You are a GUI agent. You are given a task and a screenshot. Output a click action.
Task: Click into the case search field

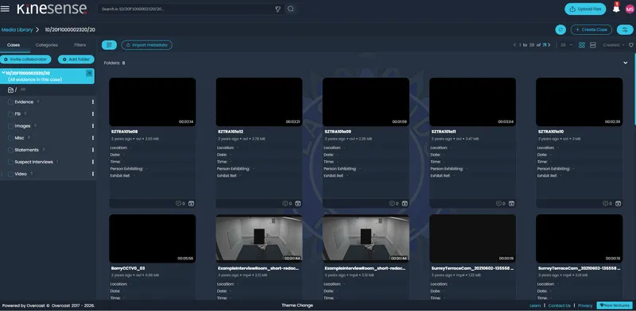(187, 9)
